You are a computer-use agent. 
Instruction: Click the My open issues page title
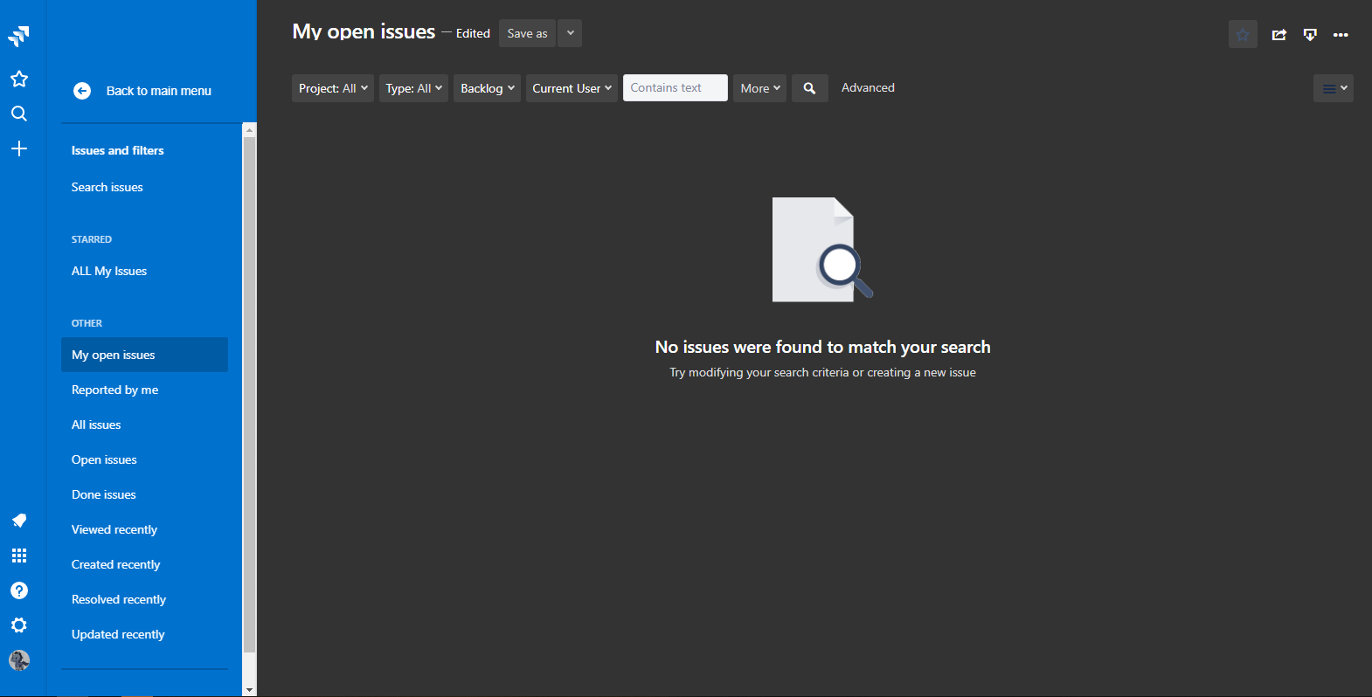(364, 31)
